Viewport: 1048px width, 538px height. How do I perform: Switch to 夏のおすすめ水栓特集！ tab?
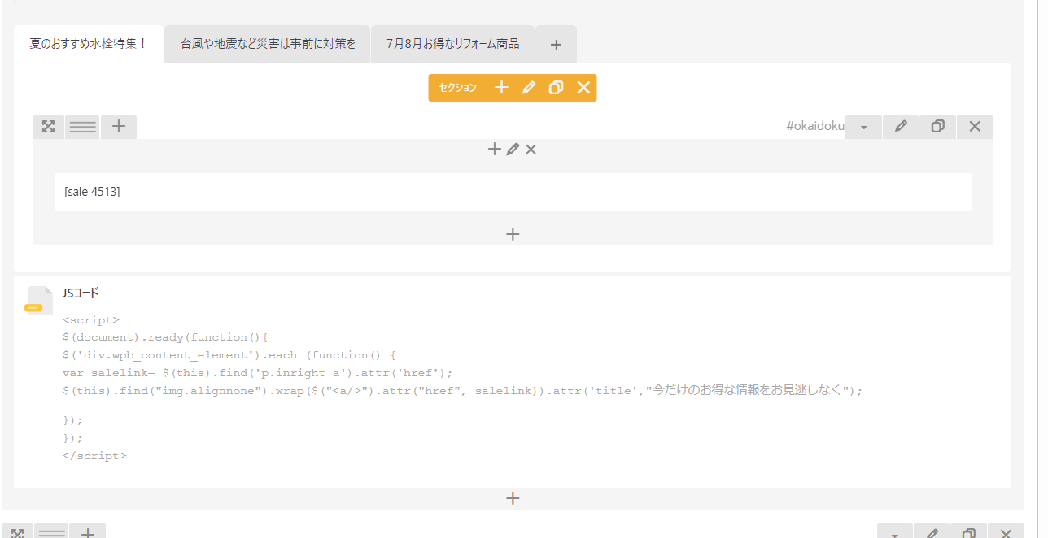[x=89, y=44]
